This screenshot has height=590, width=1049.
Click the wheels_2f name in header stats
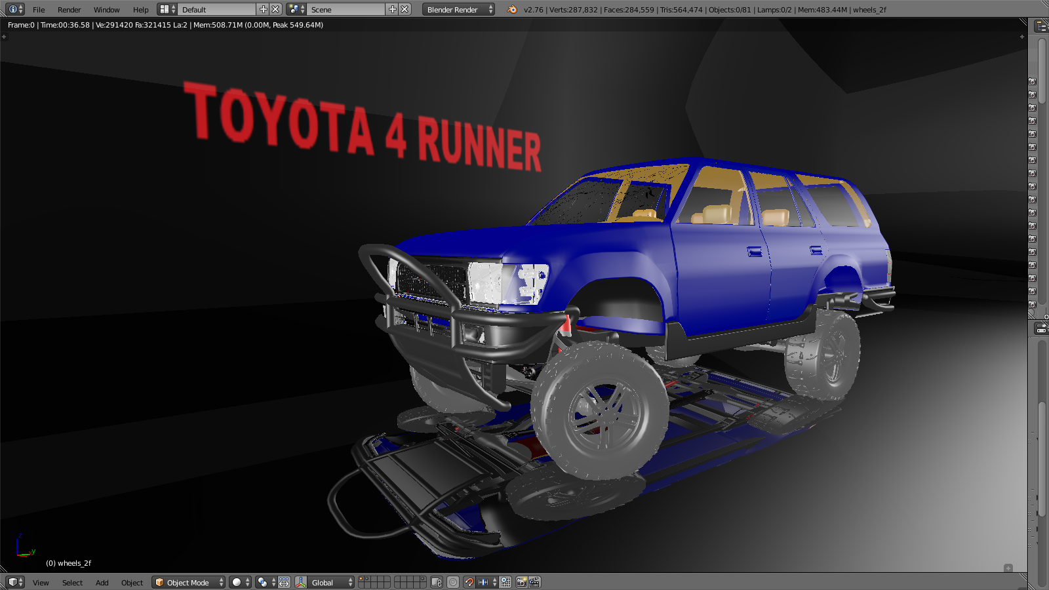[869, 10]
